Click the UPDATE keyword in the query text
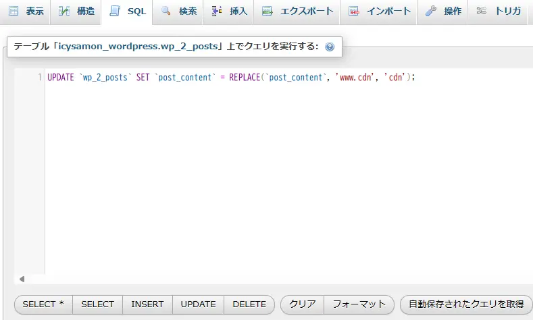The height and width of the screenshot is (320, 533). (x=61, y=78)
